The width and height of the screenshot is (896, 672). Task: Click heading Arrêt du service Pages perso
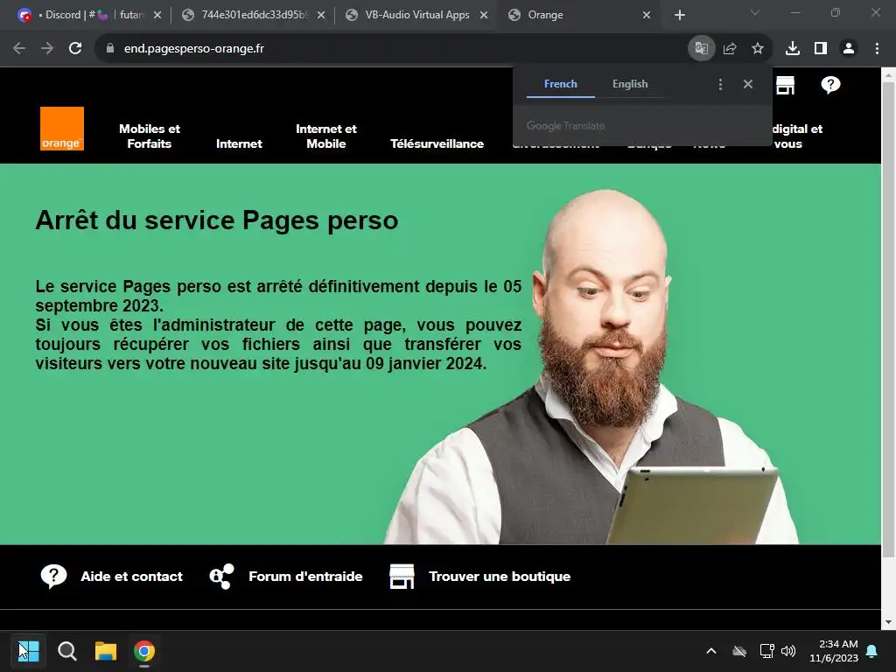coord(217,220)
